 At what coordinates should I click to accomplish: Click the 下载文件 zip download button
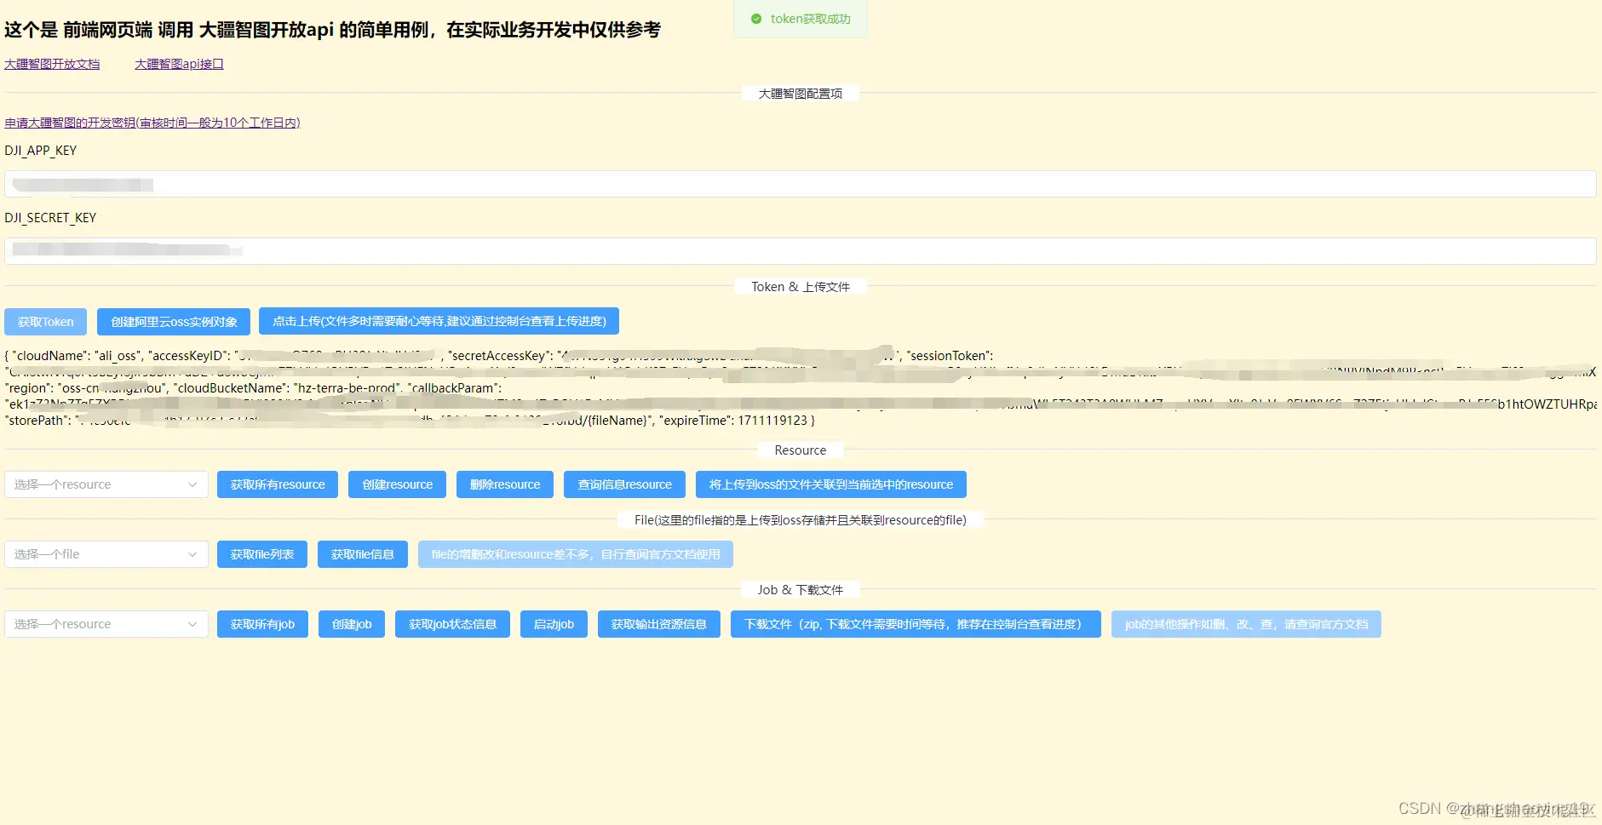click(x=916, y=624)
